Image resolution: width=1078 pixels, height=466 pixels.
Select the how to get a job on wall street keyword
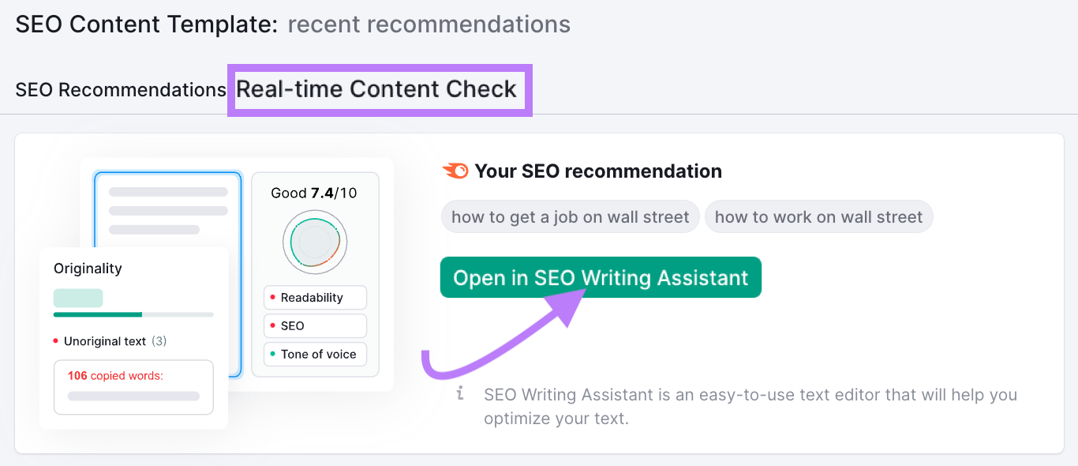tap(570, 216)
